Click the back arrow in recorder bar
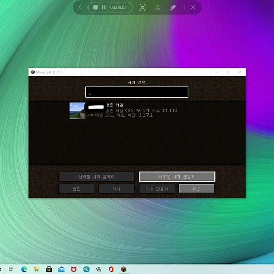This screenshot has height=274, width=274. pyautogui.click(x=80, y=7)
